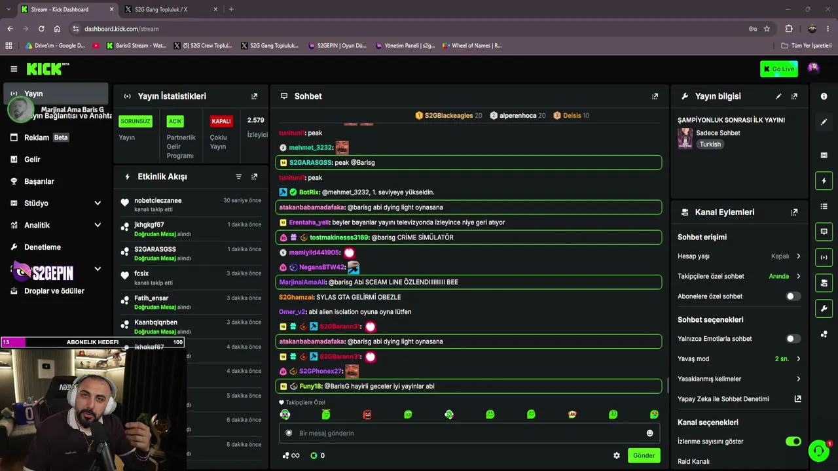Click the list icon in right rail
The width and height of the screenshot is (838, 471).
(824, 206)
